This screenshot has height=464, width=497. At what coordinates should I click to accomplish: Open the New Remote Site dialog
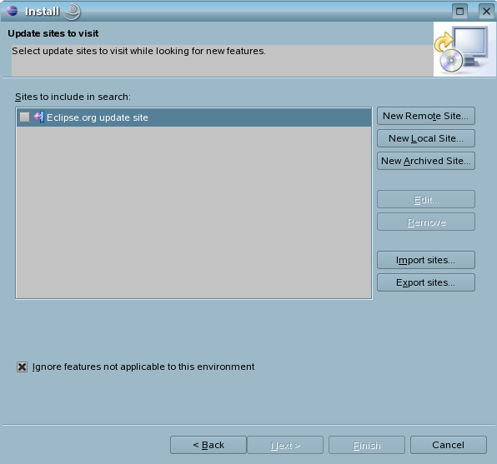(425, 116)
